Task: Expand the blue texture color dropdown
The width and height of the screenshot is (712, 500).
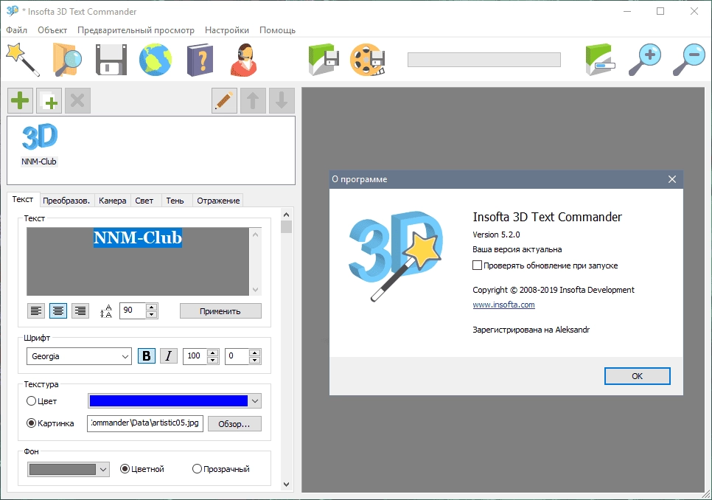Action: tap(255, 401)
